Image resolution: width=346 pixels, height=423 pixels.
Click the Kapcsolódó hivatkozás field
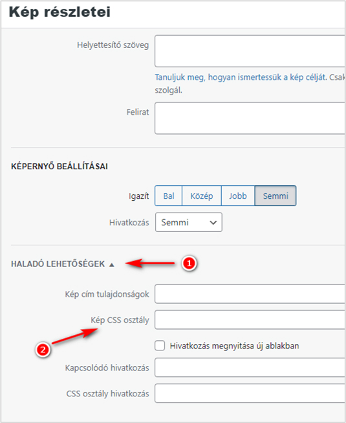coord(250,367)
